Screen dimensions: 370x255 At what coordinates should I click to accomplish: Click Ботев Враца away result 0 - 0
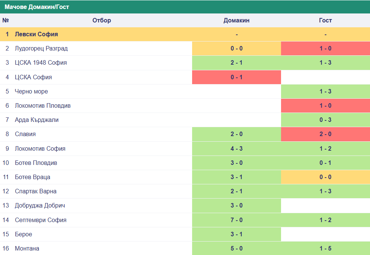326,177
